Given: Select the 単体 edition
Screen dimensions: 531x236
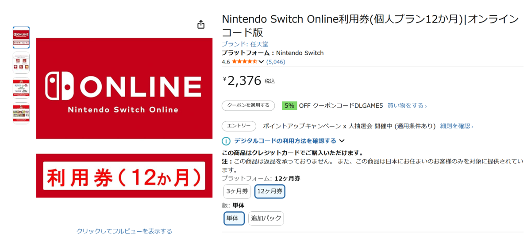Looking at the screenshot, I should (234, 218).
